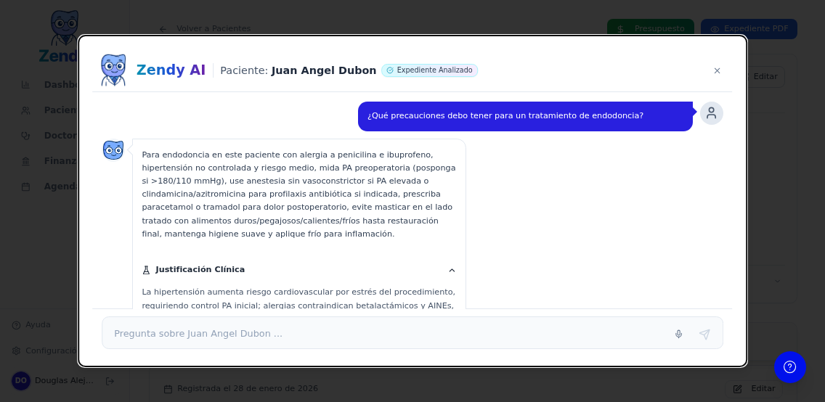This screenshot has width=825, height=402.
Task: Click the flask icon next to Justificación Clínica
Action: click(146, 270)
